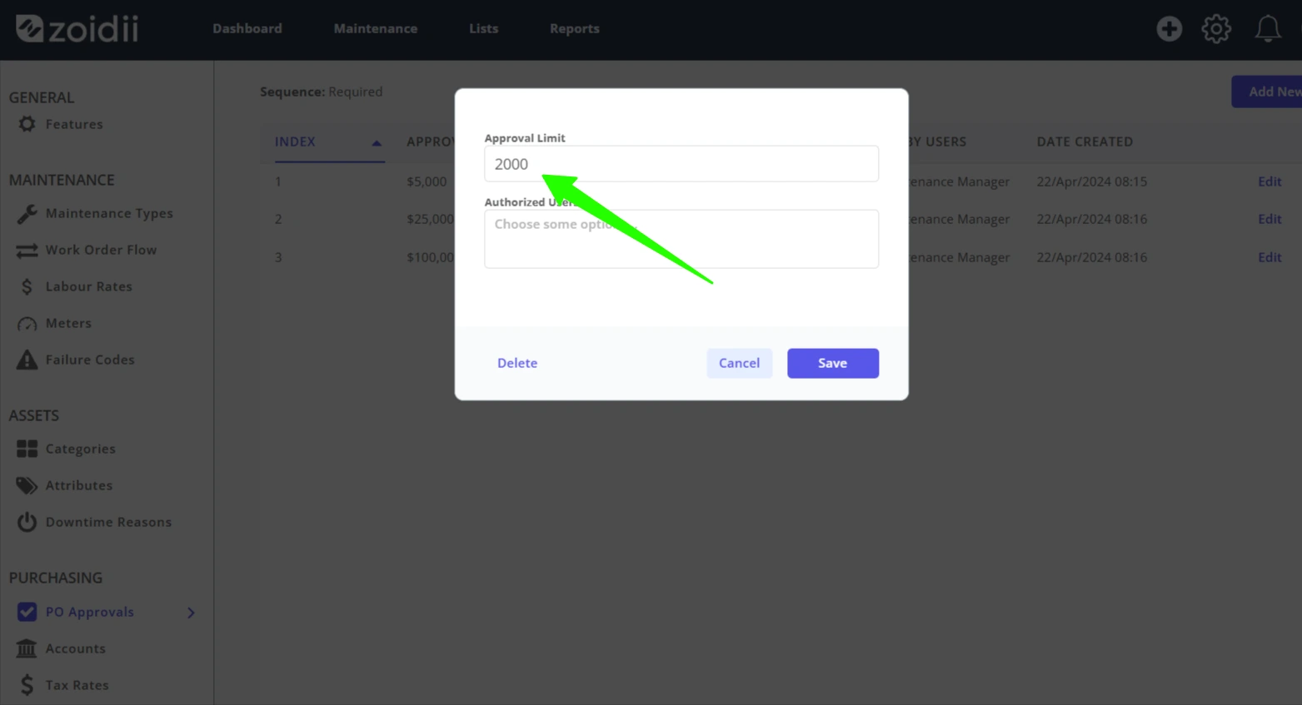Click the Categories grid icon

point(27,449)
